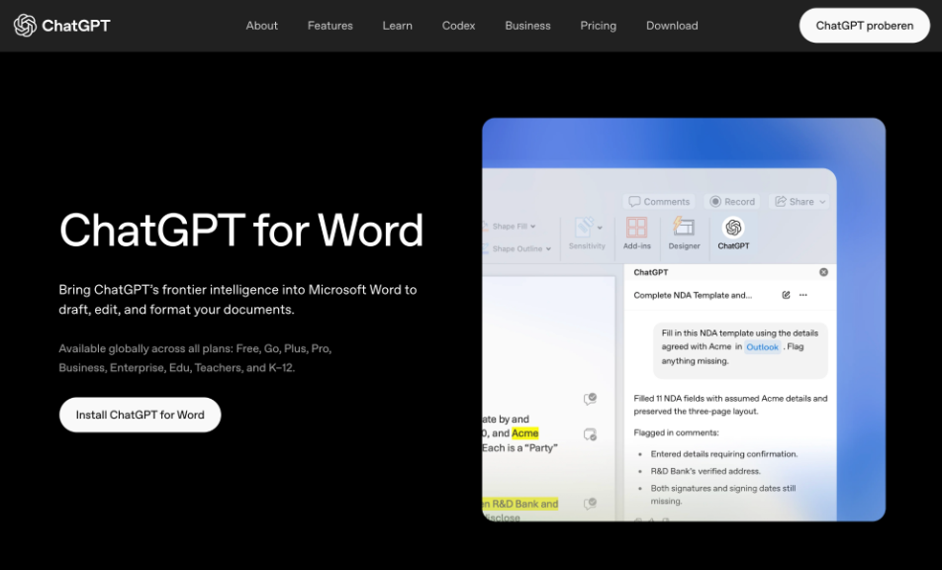
Task: Expand the Share dropdown arrow
Action: tap(822, 202)
